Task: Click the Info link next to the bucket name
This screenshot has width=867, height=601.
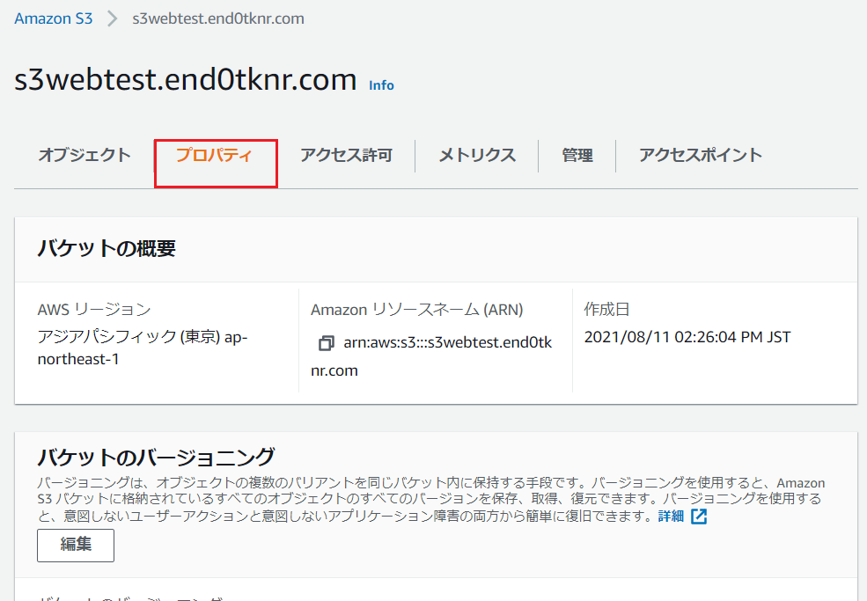Action: click(x=381, y=85)
